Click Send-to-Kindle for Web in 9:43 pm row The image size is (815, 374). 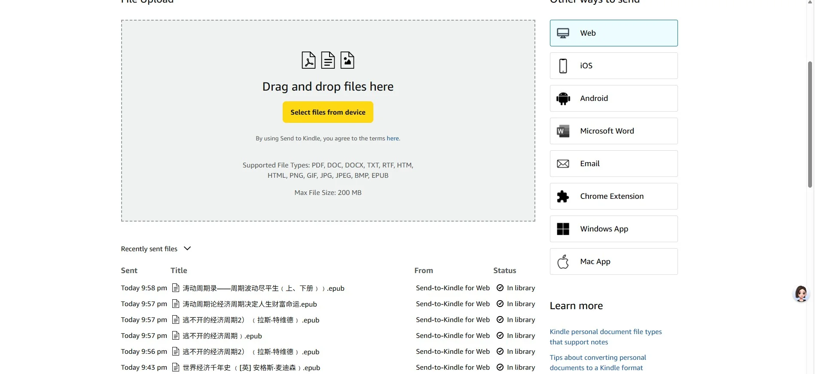[453, 367]
